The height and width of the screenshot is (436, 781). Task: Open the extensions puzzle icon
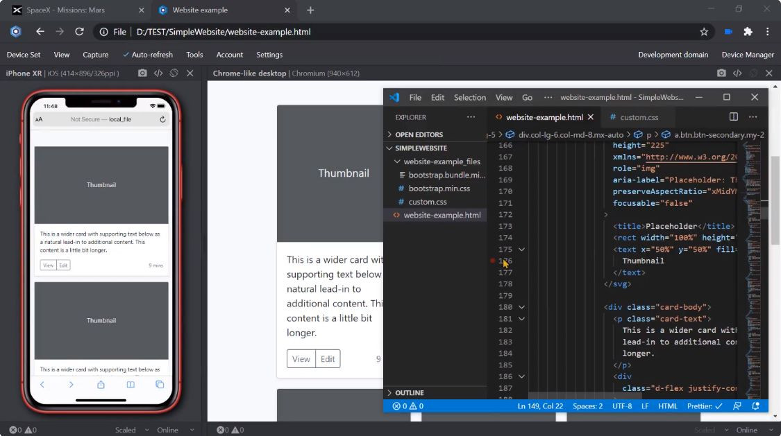[748, 31]
